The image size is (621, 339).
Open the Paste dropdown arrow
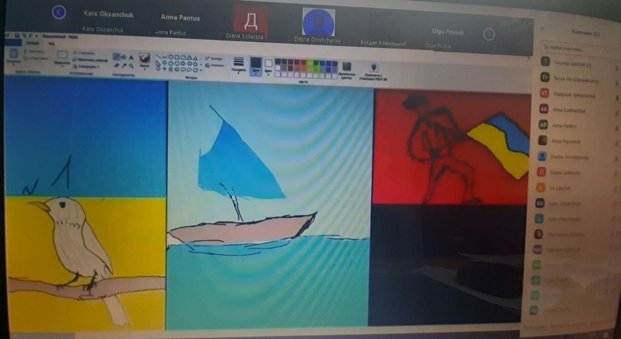13,65
